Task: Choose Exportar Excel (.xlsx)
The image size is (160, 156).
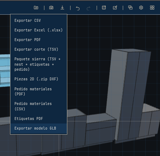Action: tap(39, 30)
